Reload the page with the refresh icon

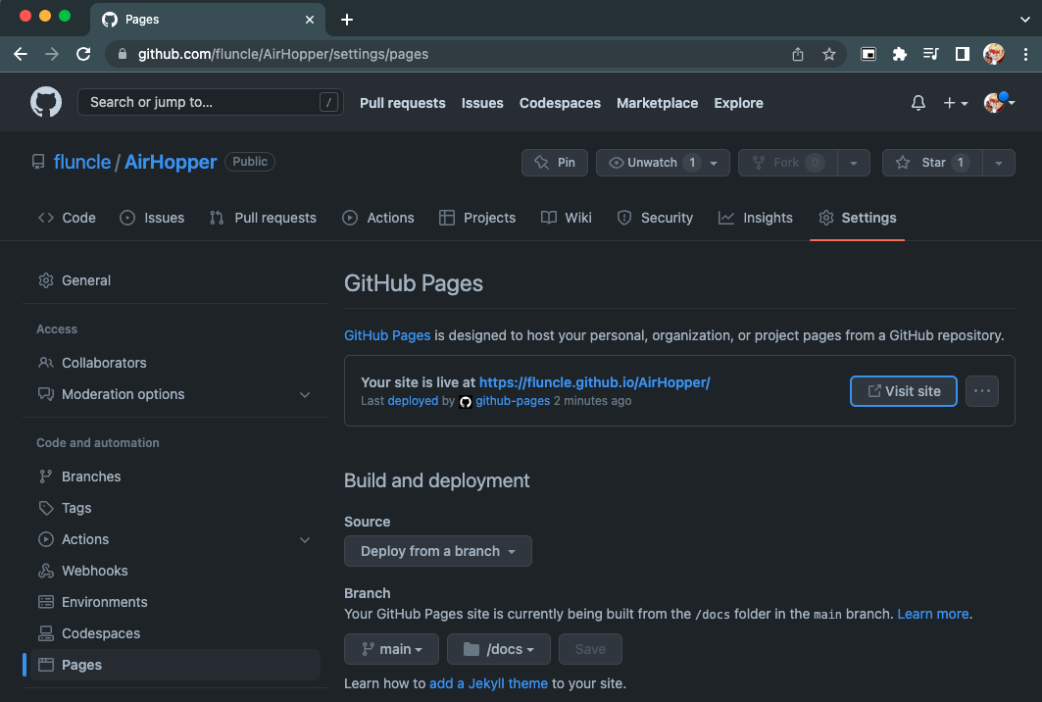click(83, 54)
